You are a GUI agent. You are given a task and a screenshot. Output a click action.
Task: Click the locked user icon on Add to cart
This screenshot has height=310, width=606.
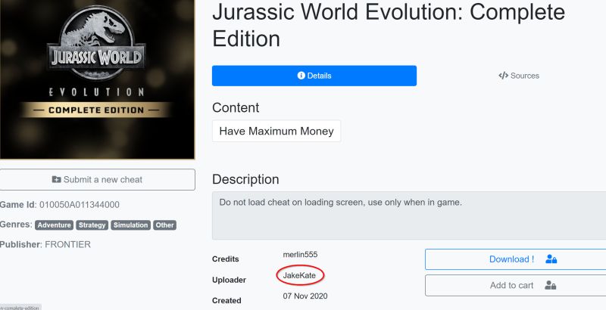pos(550,285)
